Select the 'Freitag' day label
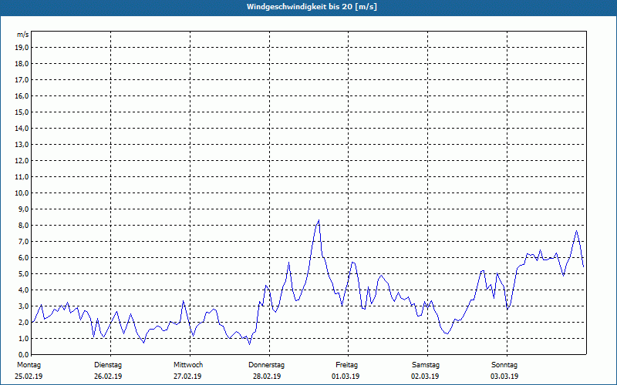 pos(346,365)
